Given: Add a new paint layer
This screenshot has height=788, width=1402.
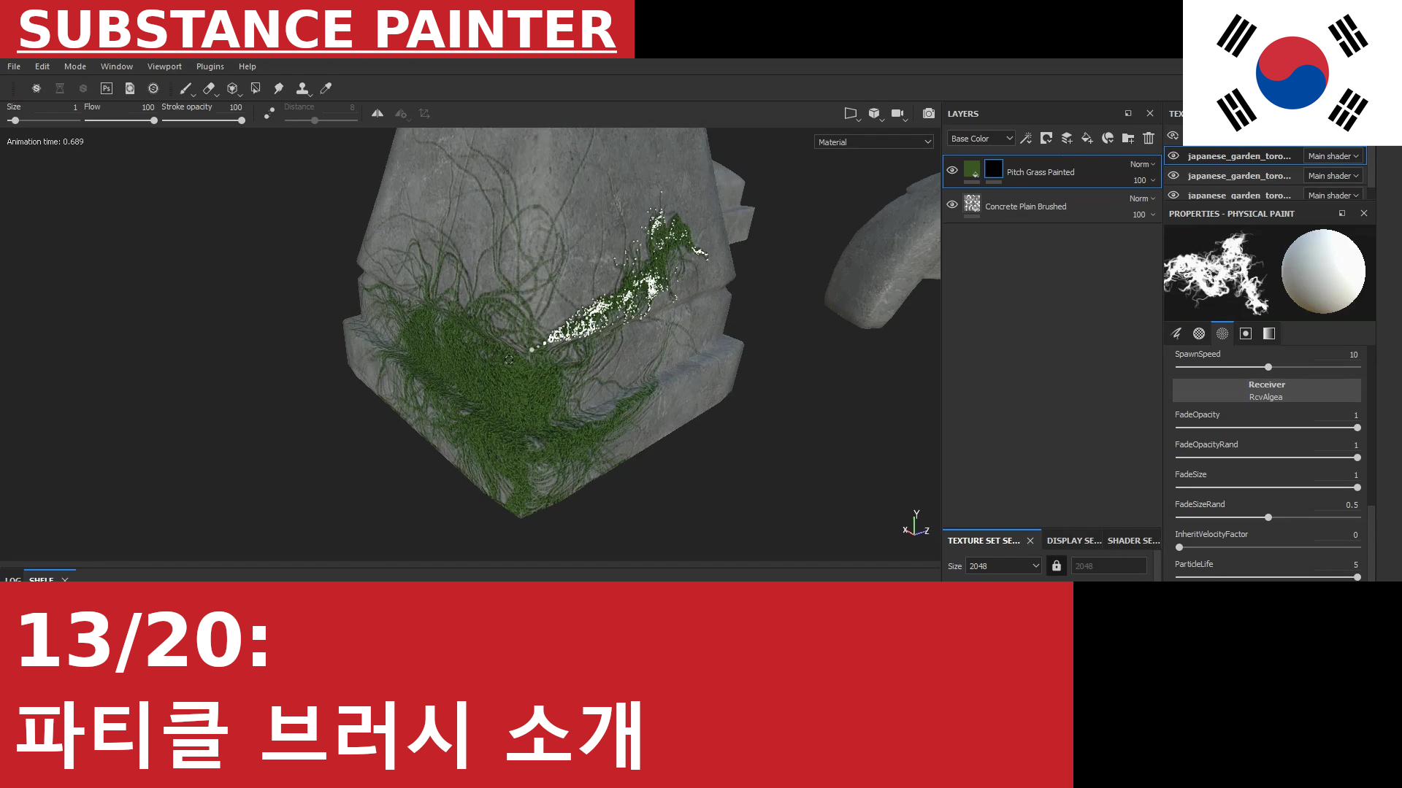Looking at the screenshot, I should pyautogui.click(x=1067, y=138).
